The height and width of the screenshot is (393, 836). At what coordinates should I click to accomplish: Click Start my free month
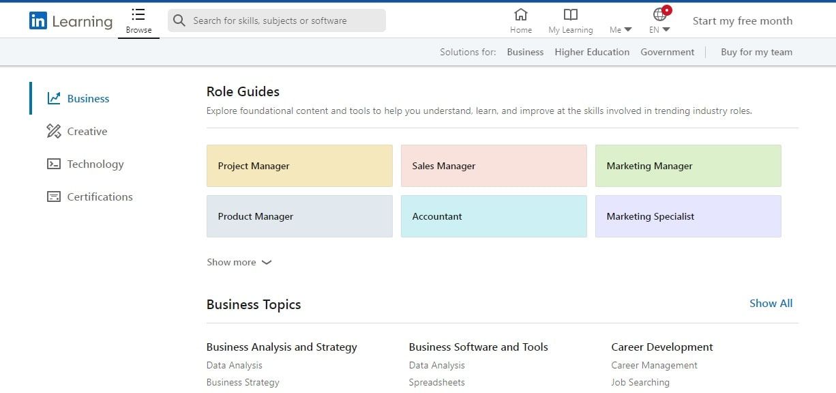coord(743,20)
